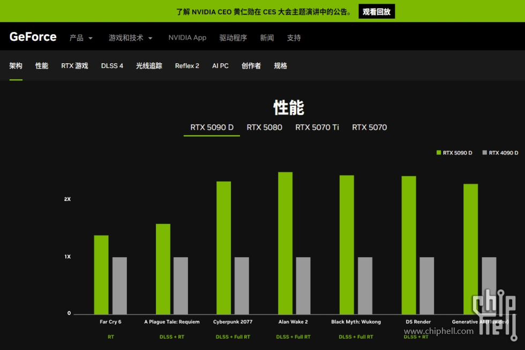Click the Alan Wake 2 axis label
525x350 pixels.
(x=293, y=322)
